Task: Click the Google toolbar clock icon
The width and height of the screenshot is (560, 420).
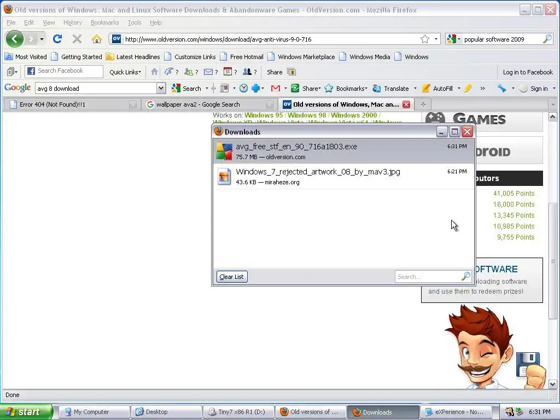Action: (x=243, y=88)
